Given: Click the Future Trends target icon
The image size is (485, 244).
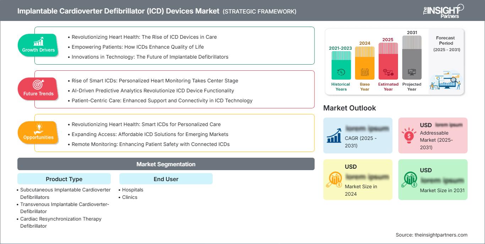Looking at the screenshot, I should (38, 85).
